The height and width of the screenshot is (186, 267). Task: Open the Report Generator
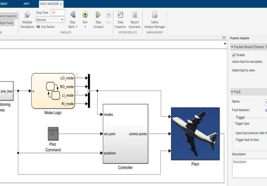135,15
